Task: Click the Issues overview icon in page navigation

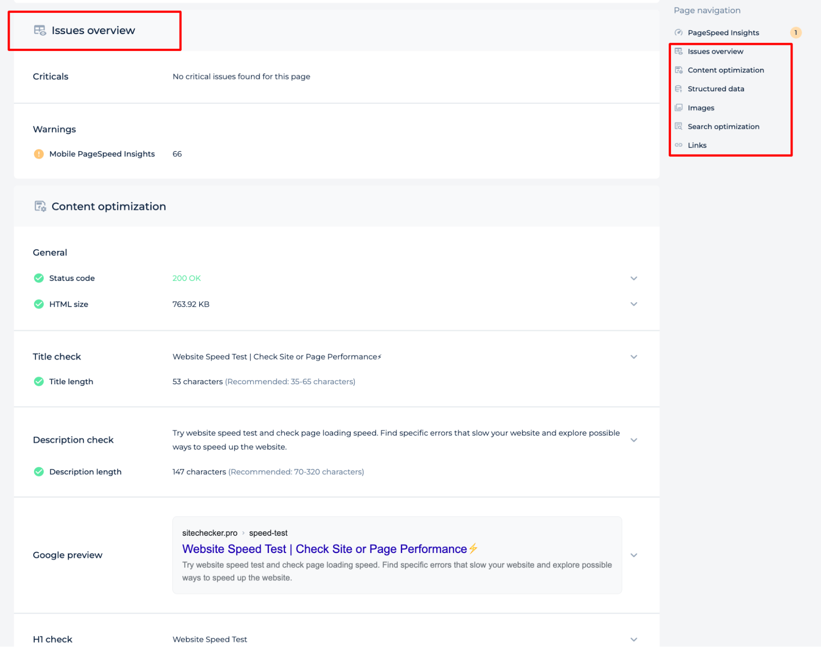Action: coord(678,51)
